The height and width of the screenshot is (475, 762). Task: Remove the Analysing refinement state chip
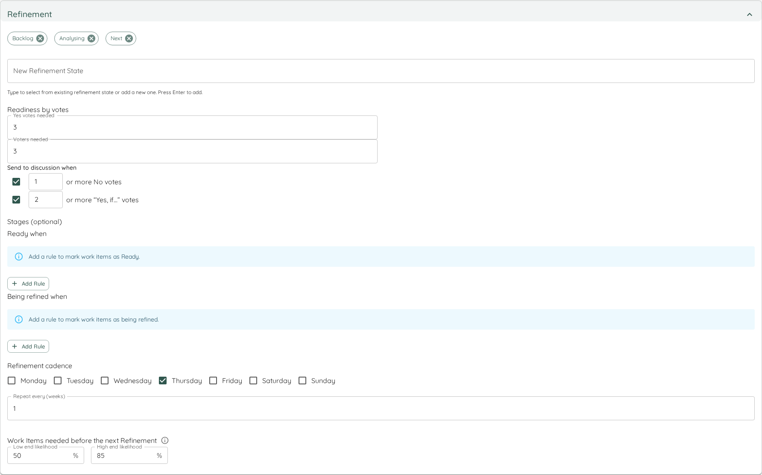pyautogui.click(x=91, y=38)
